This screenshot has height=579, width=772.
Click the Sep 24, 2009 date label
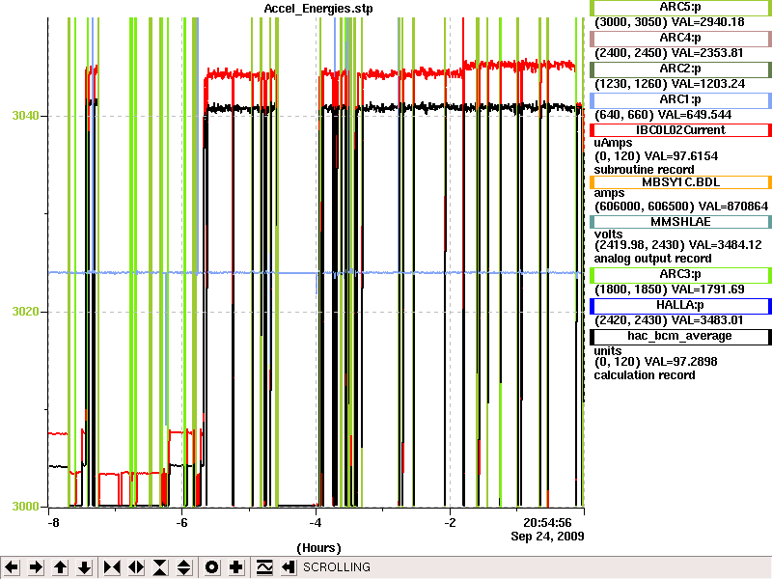click(x=547, y=537)
